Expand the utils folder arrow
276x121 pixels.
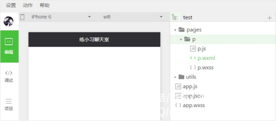pyautogui.click(x=176, y=77)
